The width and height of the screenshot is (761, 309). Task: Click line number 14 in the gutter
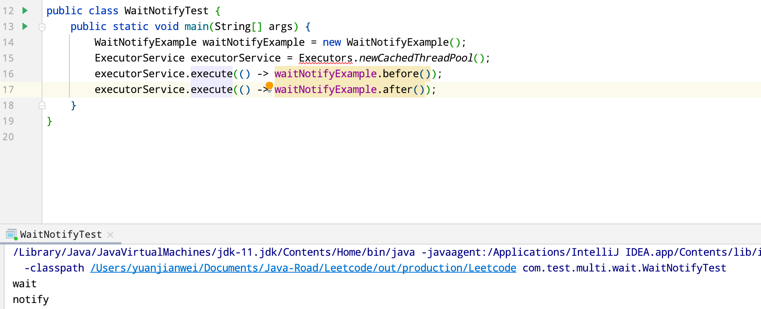(x=8, y=42)
